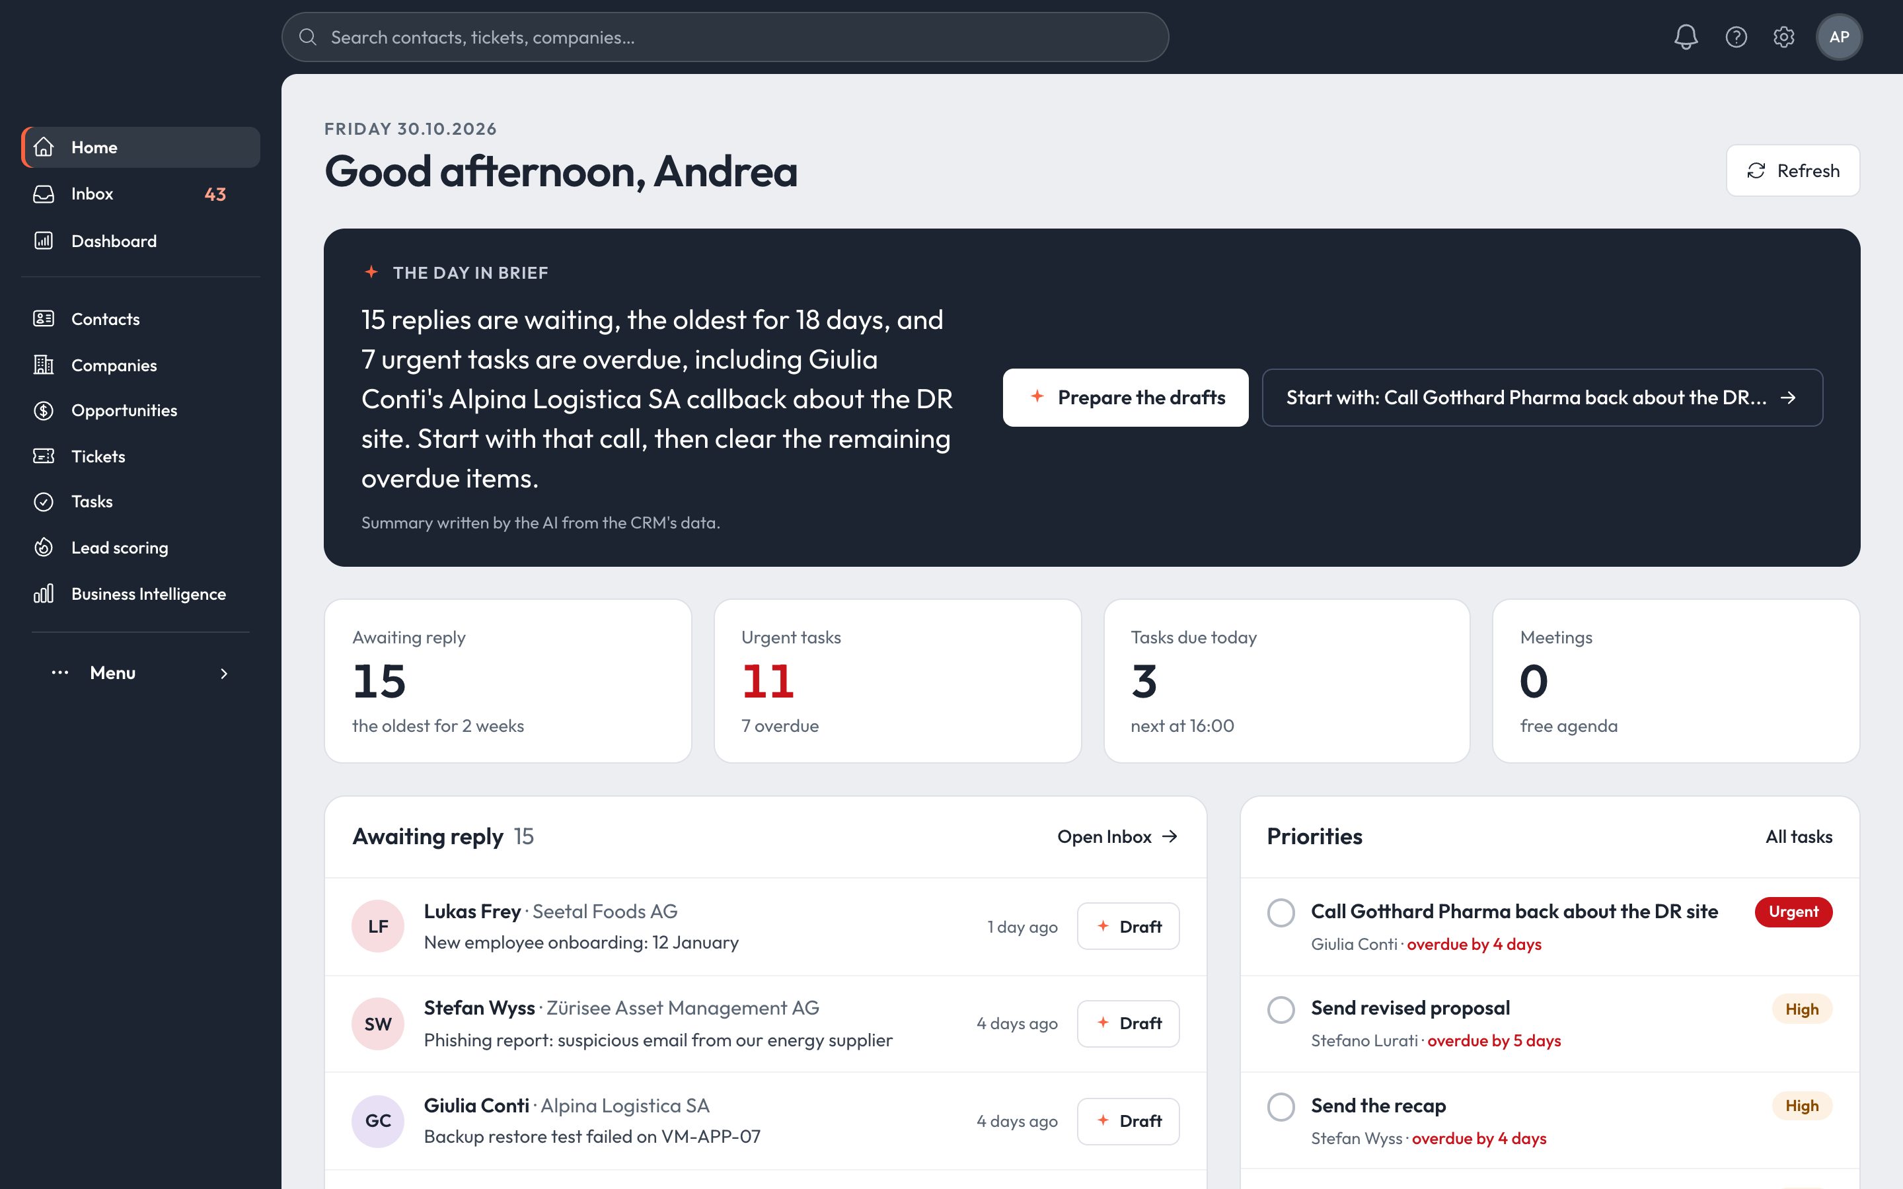Screen dimensions: 1903x1189
Task: Check off Send revised proposal task
Action: (1281, 1010)
